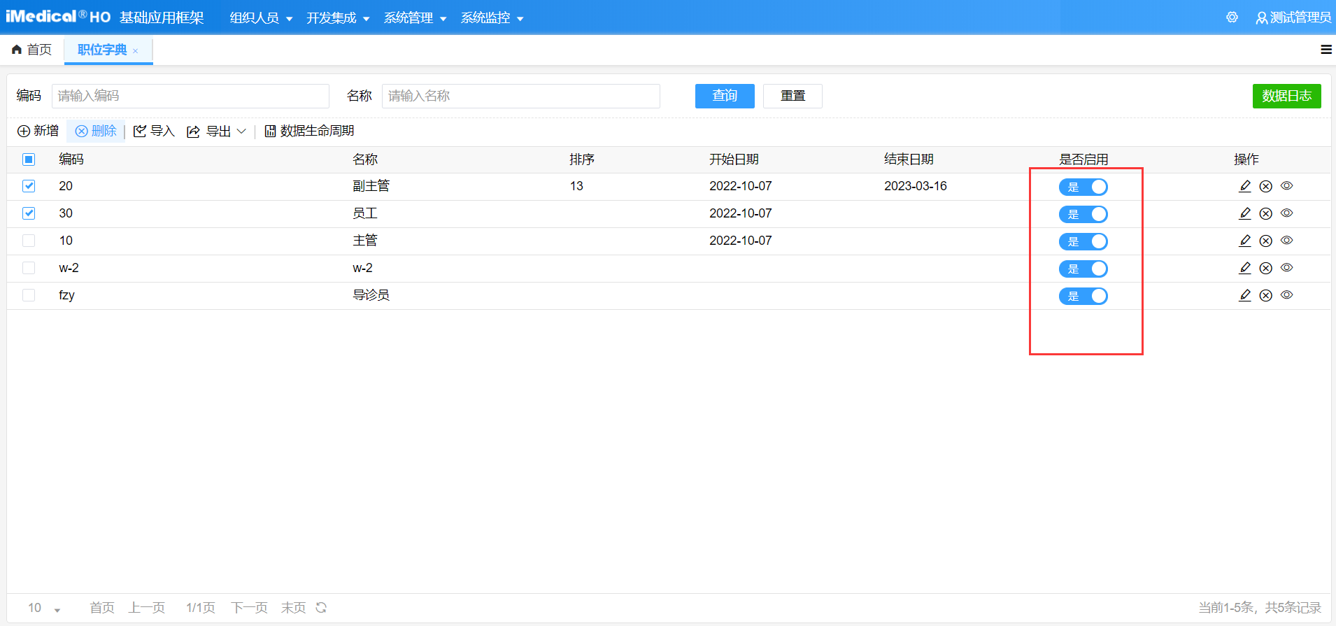Switch to the 首页 tab

[32, 50]
